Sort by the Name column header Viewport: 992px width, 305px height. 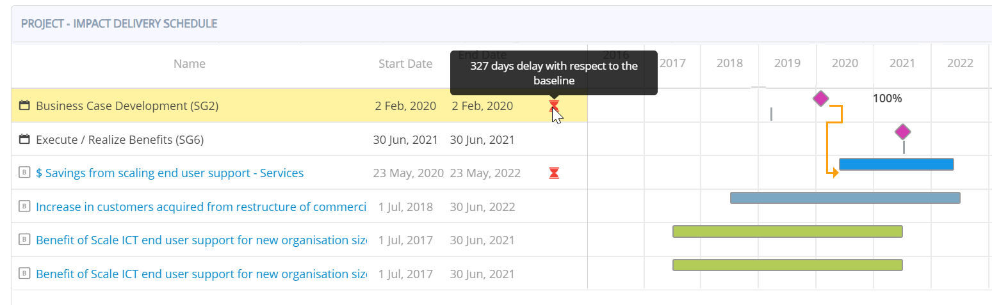click(x=190, y=63)
